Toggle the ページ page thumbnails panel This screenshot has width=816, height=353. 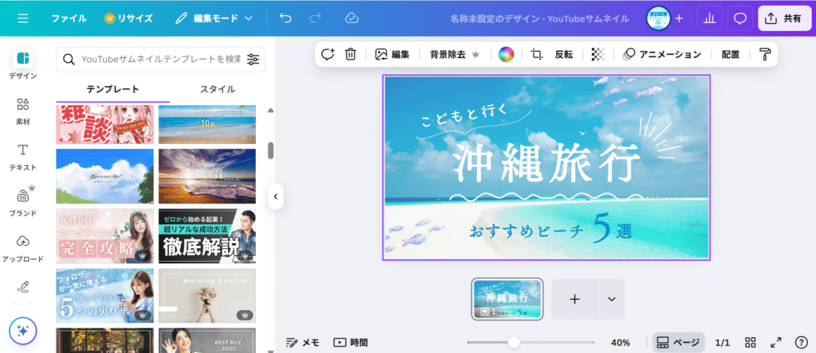678,343
